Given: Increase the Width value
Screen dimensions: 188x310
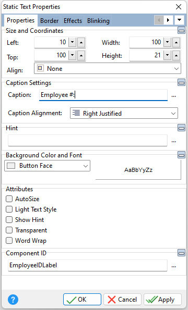Looking at the screenshot, I should point(177,42).
